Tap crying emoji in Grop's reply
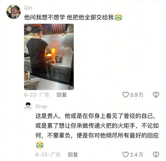The image size is (166, 161). tap(40, 145)
